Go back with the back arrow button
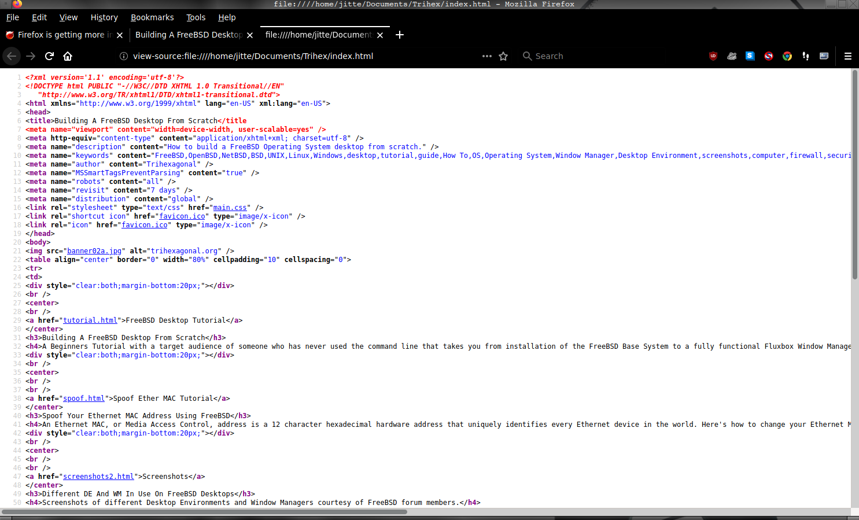The image size is (859, 520). (x=12, y=56)
